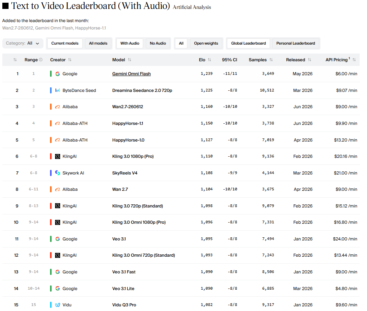Click KlingAI logo in Kling 3.0 Omni 1080p row
Screen dimensions: 367x311
[x=57, y=223]
